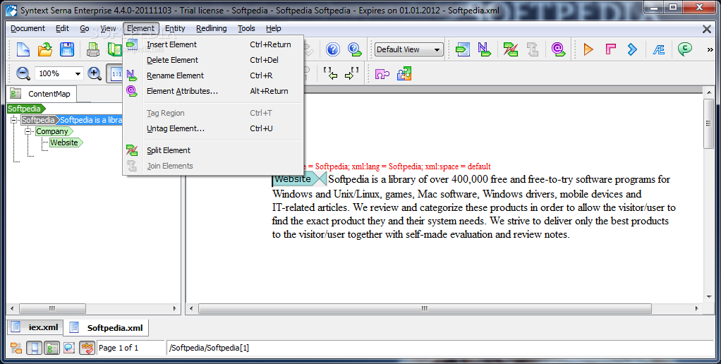The height and width of the screenshot is (364, 721).
Task: Click the Page 1 of 1 field
Action: (131, 348)
